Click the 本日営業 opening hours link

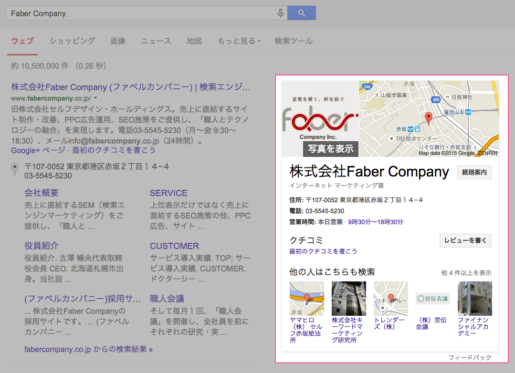click(330, 222)
